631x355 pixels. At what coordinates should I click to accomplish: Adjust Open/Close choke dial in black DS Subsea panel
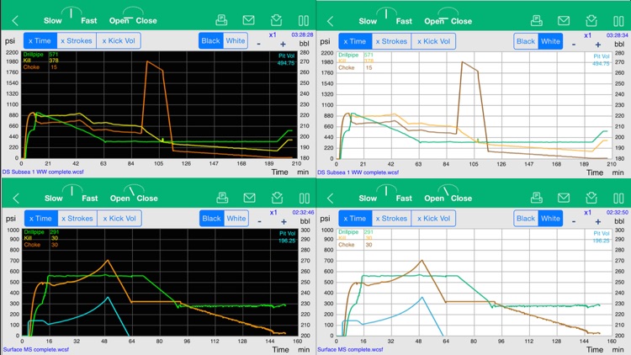[x=133, y=13]
